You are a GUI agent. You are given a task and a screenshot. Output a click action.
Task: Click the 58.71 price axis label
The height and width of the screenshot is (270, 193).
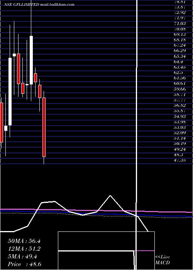[180, 94]
